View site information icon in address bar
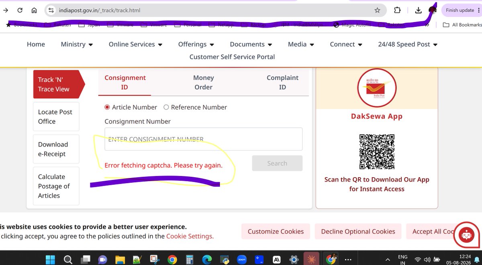The image size is (482, 265). point(51,10)
